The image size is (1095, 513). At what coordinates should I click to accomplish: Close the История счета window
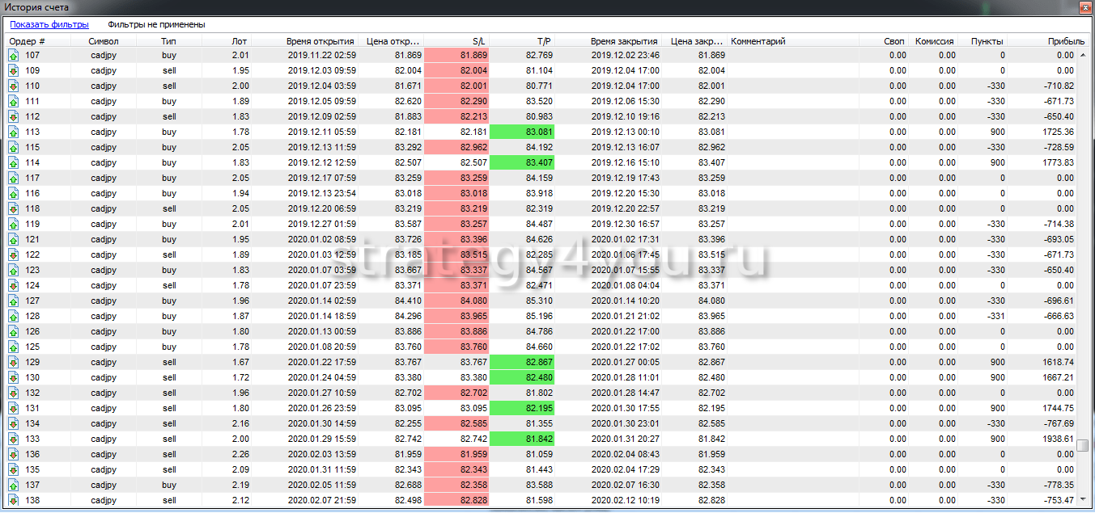click(1084, 7)
